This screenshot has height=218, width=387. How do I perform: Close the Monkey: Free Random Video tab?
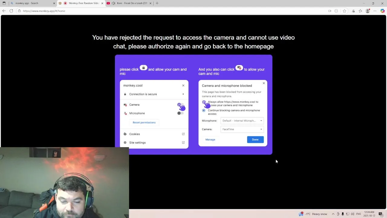[x=102, y=3]
